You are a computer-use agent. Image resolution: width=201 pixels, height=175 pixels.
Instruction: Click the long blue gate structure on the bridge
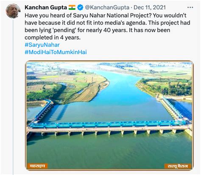coord(108,124)
